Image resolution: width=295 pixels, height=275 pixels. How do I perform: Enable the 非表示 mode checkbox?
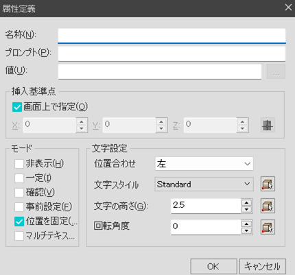tap(19, 164)
